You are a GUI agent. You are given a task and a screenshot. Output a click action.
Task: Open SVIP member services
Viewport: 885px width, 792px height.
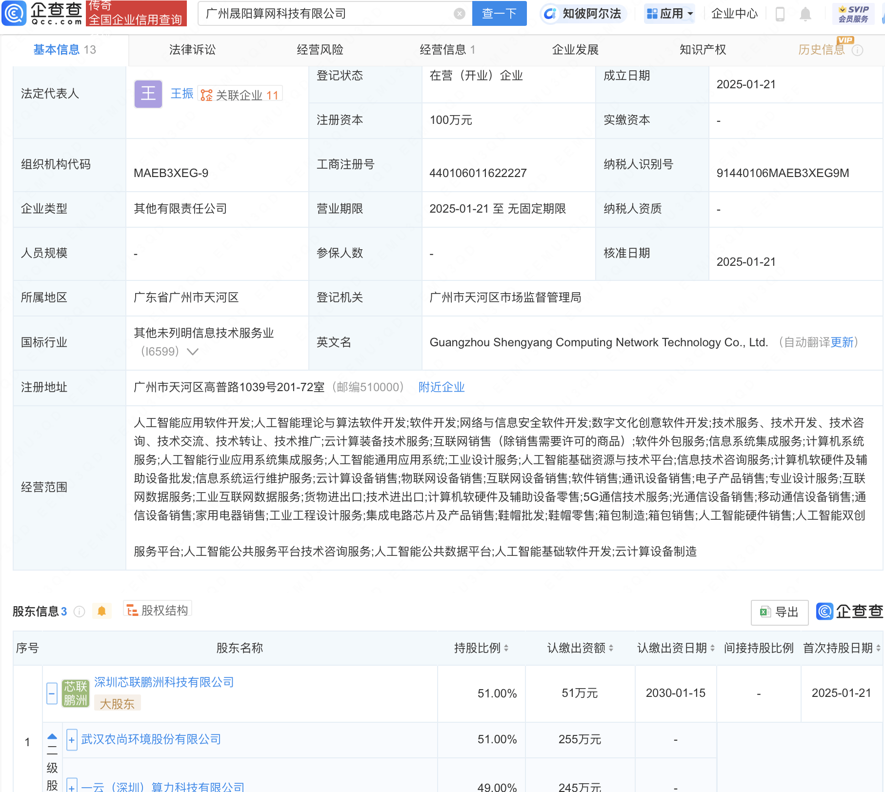(853, 14)
